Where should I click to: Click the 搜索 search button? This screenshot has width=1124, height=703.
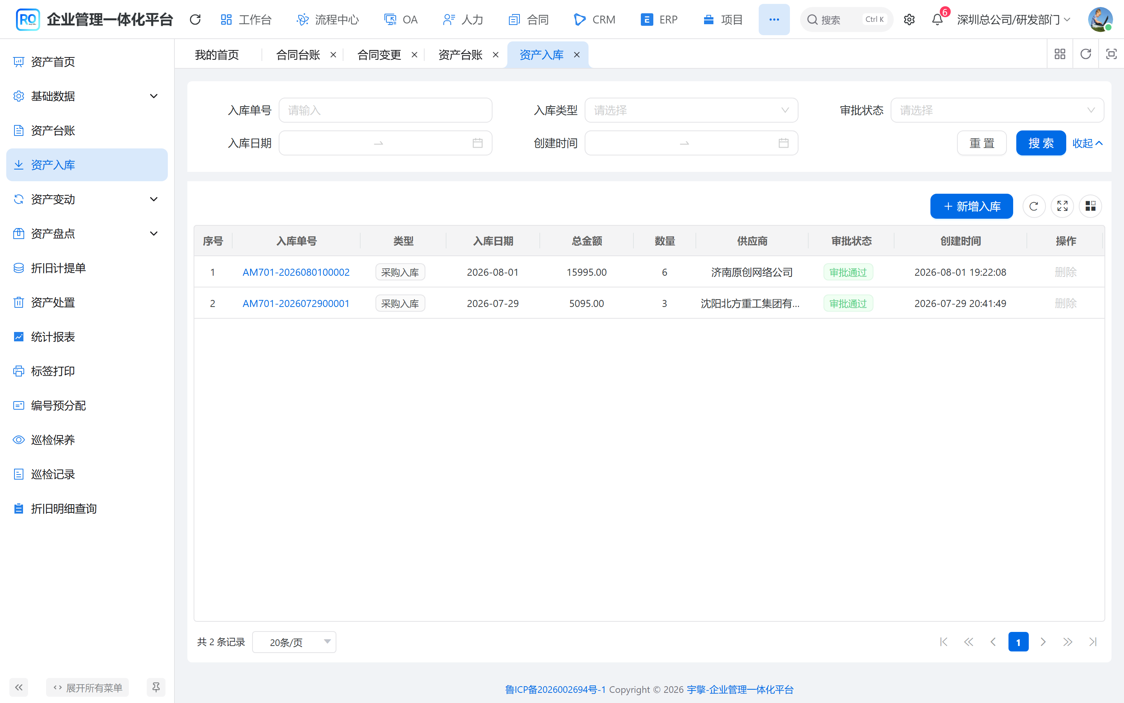coord(1041,143)
